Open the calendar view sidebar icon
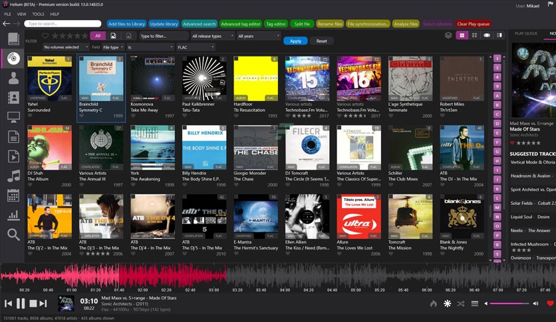This screenshot has height=322, width=556. [13, 195]
